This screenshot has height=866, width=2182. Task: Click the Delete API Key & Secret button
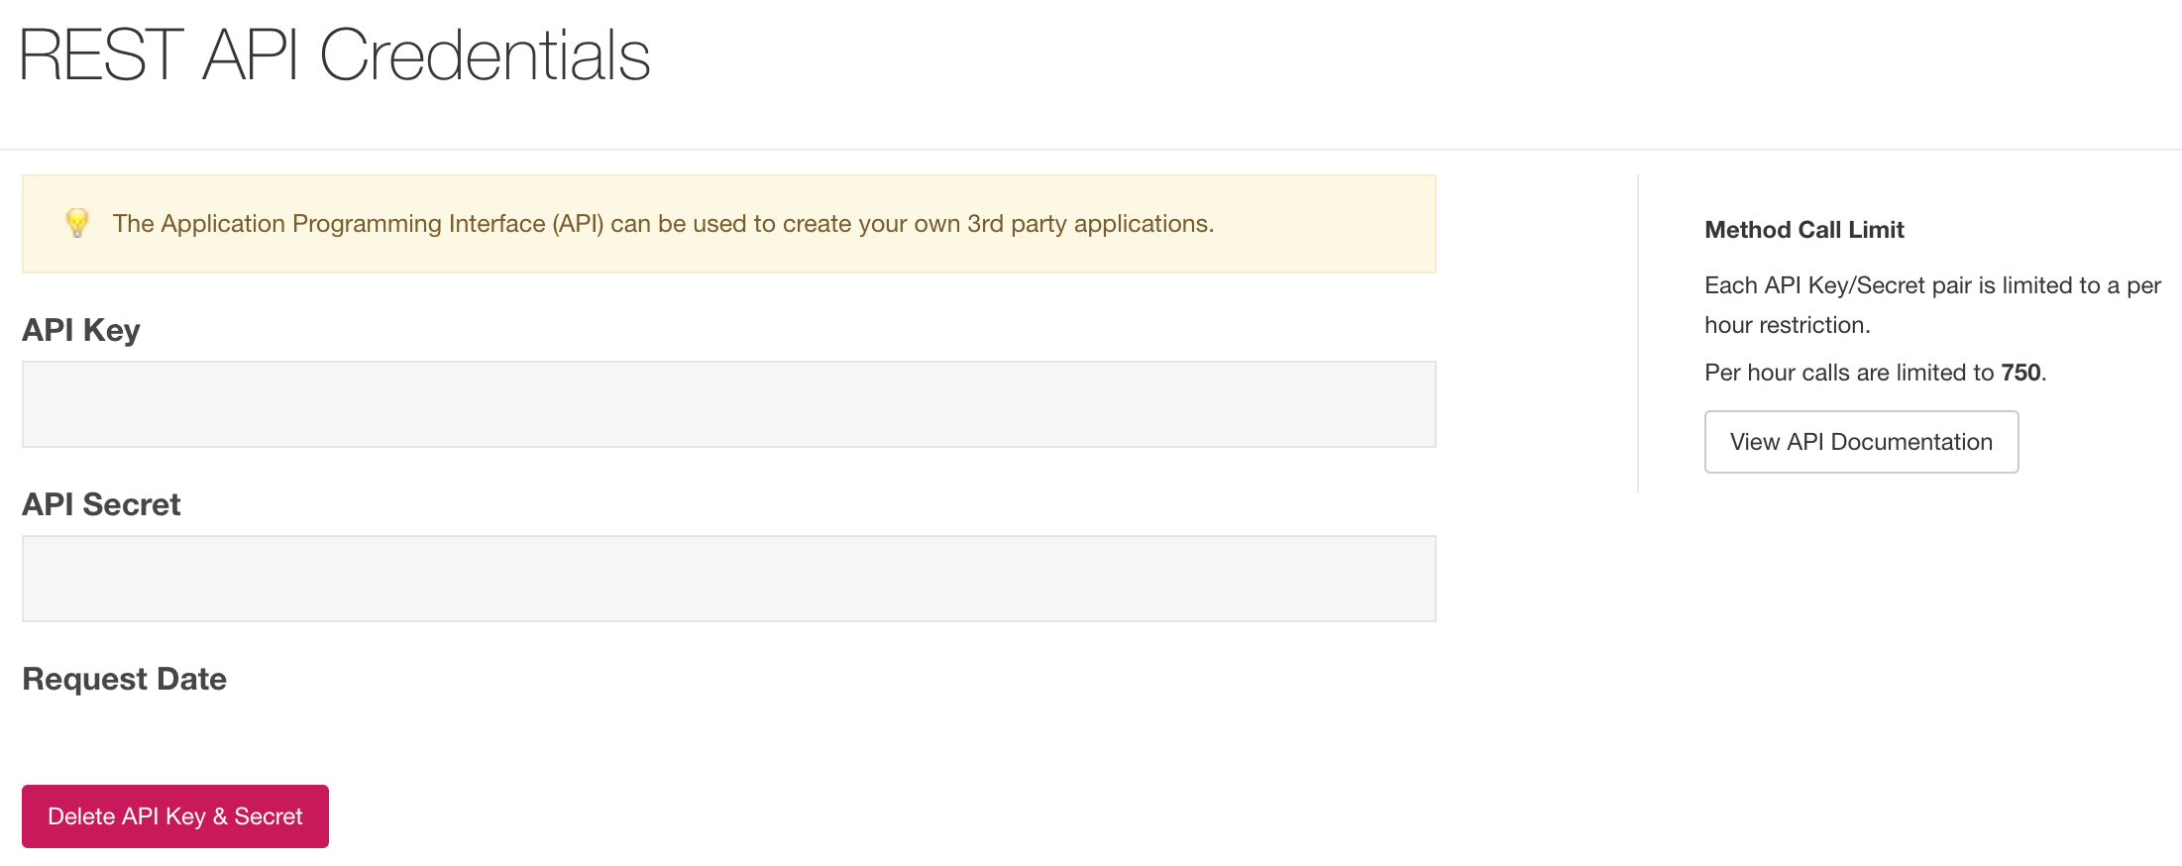174,815
